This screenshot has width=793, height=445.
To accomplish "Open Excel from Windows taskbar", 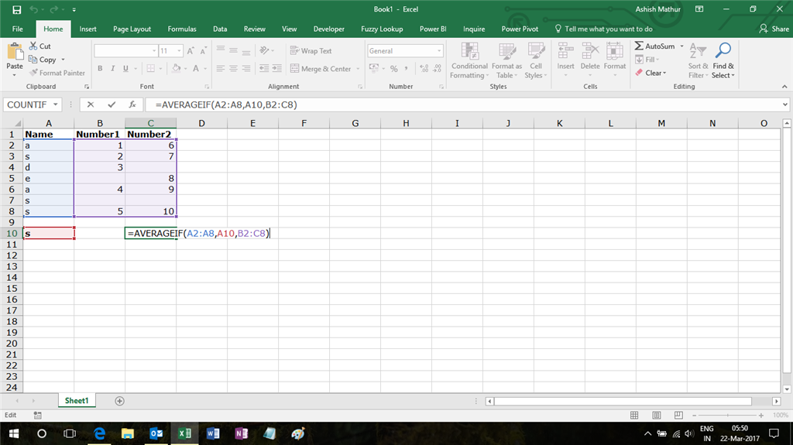I will coord(184,433).
